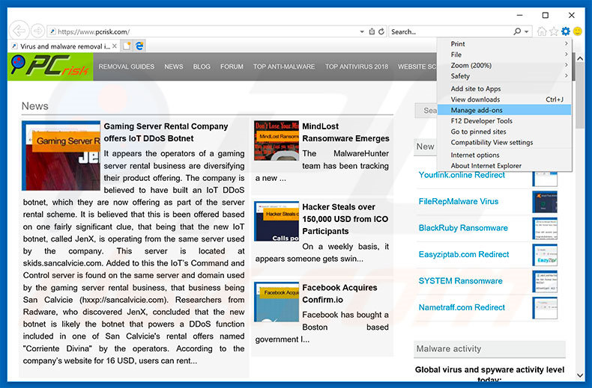
Task: Expand the address bar history dropdown
Action: [x=362, y=31]
